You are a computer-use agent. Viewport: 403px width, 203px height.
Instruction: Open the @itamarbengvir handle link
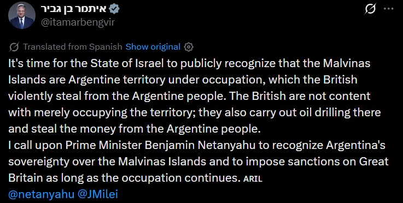click(x=78, y=22)
